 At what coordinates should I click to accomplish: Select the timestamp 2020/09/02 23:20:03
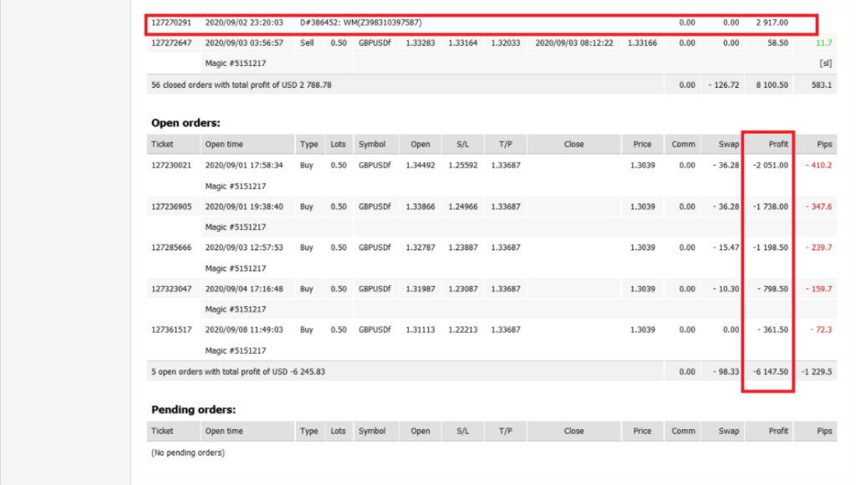[x=244, y=23]
